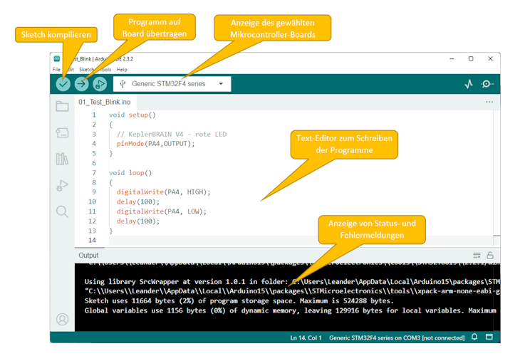Open the Debug sidebar panel icon
520x356 pixels.
tap(62, 185)
